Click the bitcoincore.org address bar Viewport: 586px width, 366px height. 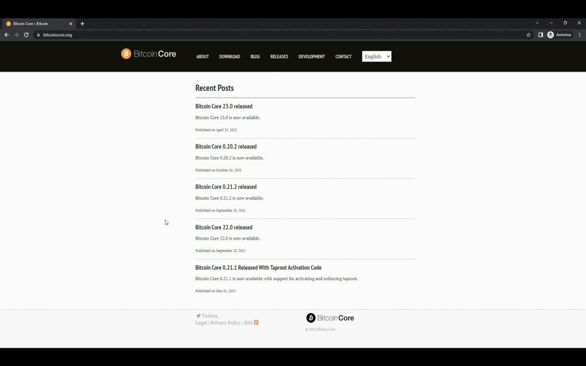[x=280, y=35]
